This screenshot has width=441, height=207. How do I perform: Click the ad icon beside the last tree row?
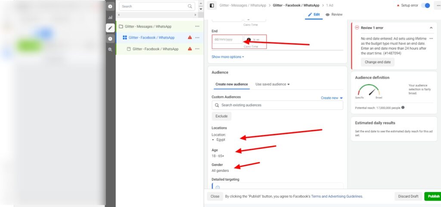[x=129, y=49]
